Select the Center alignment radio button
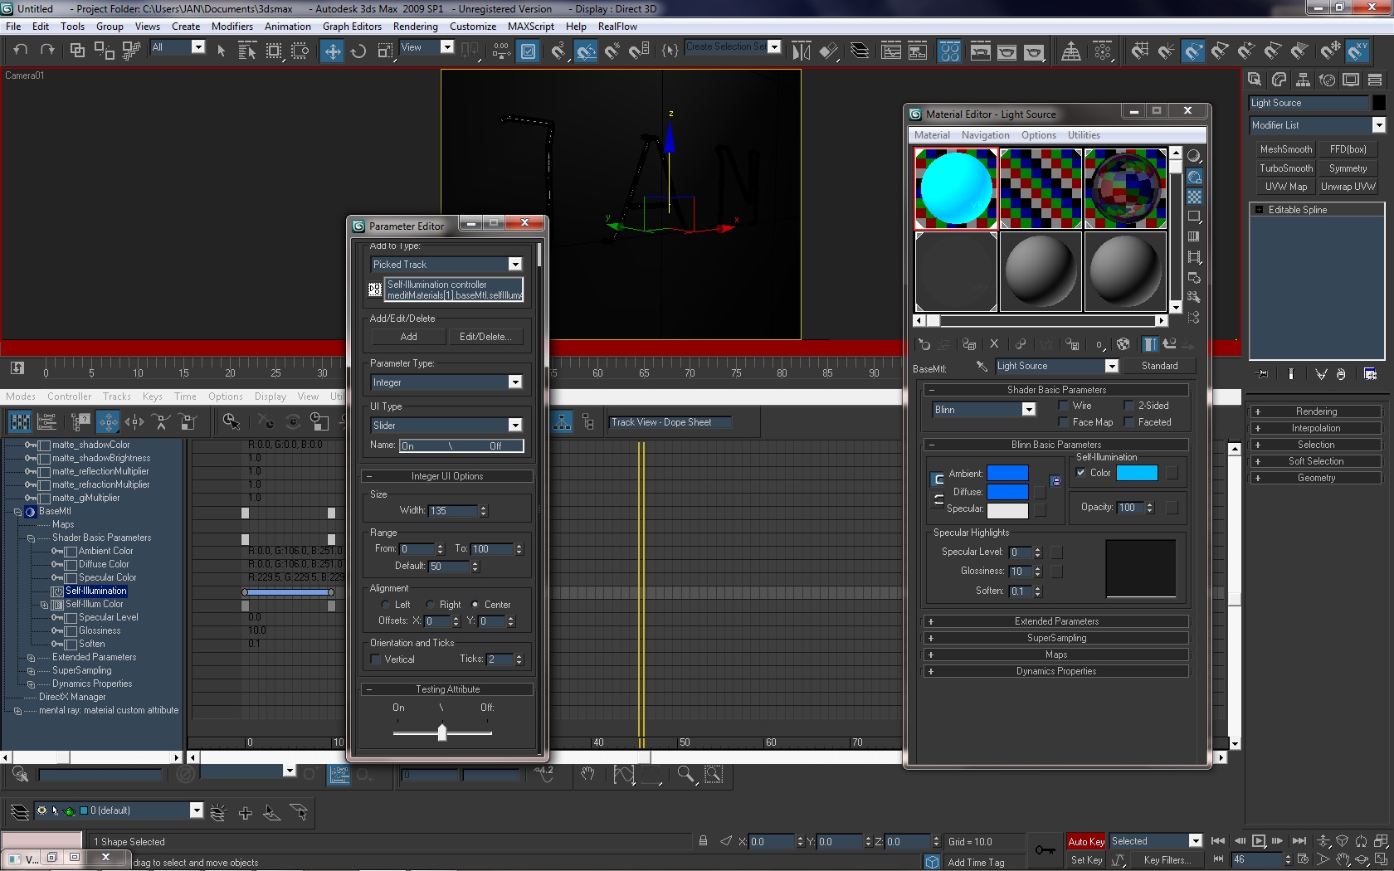Screen dimensions: 1394x871 475,605
